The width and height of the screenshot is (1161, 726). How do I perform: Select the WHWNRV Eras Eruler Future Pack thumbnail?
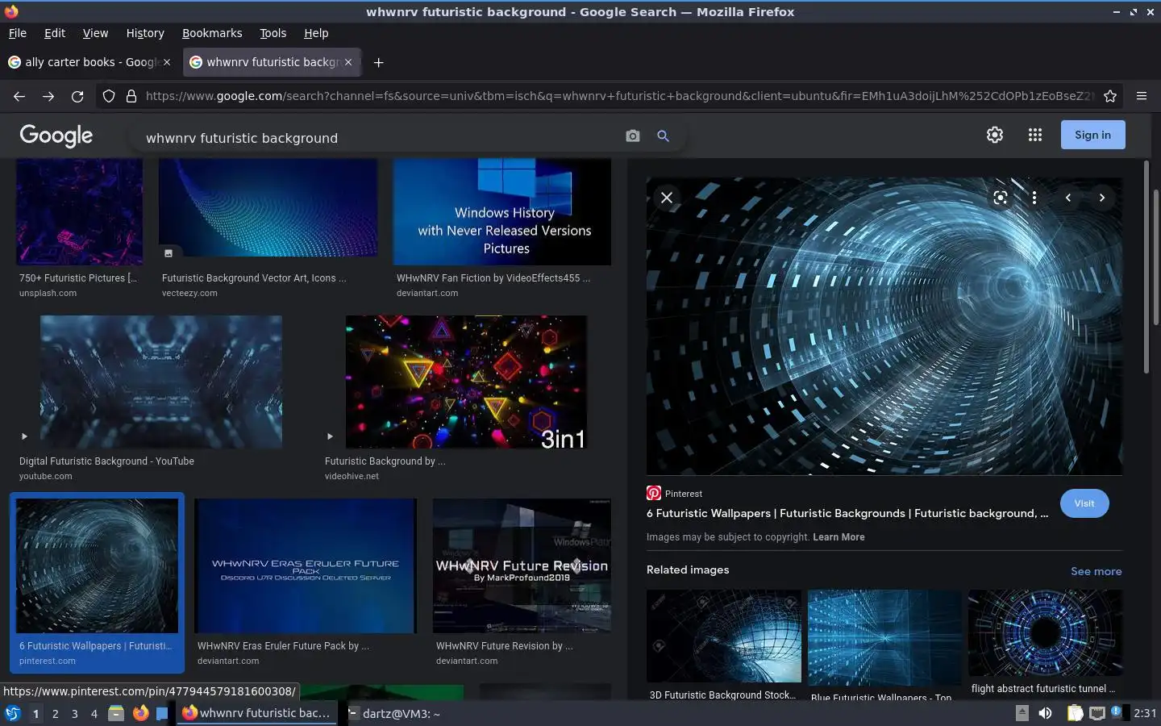click(x=306, y=565)
